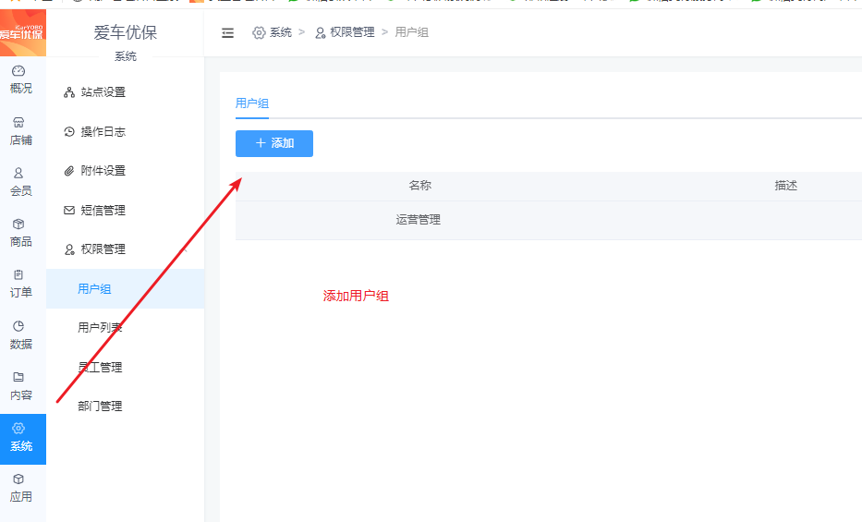This screenshot has height=522, width=862.
Task: Select the 用户组 tab
Action: click(252, 103)
